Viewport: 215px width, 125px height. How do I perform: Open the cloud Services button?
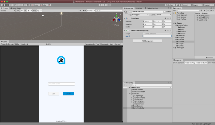178,5
